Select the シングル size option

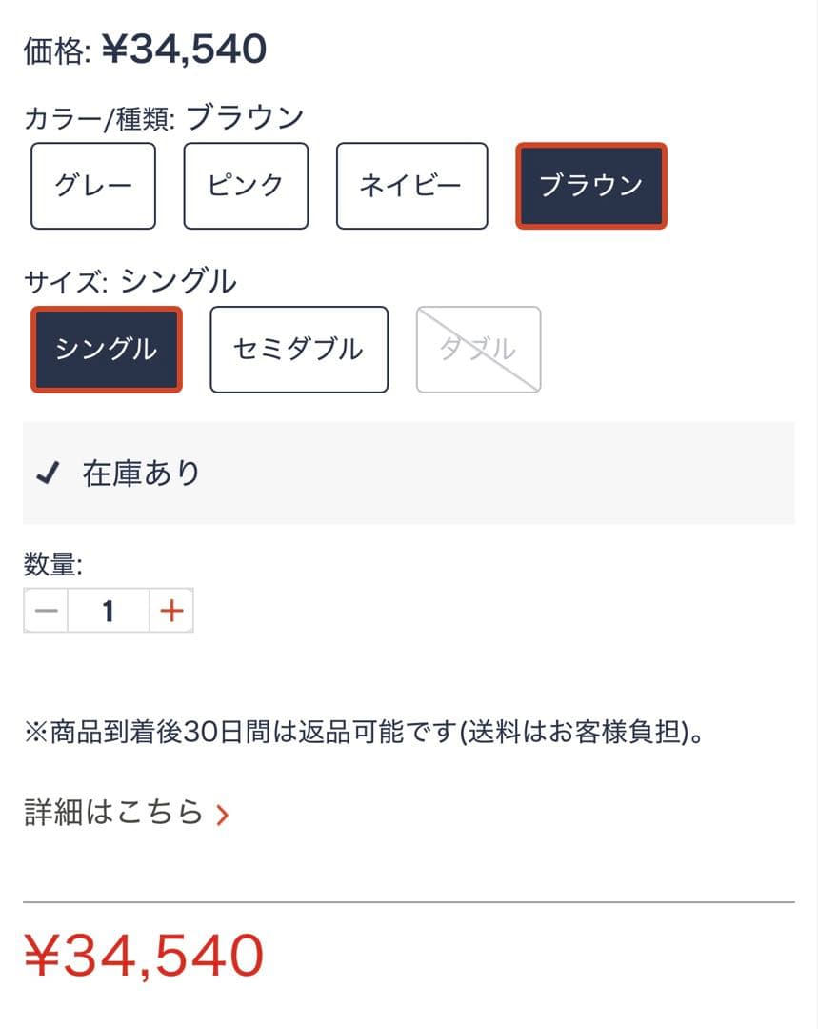pos(105,349)
